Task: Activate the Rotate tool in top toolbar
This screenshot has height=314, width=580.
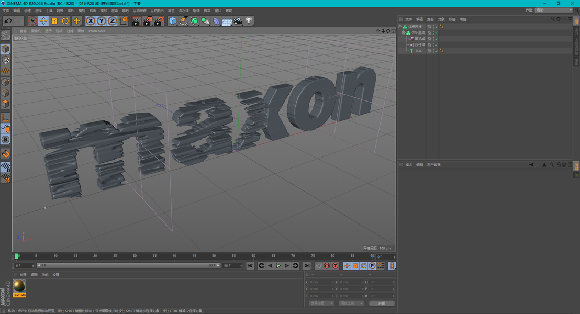Action: [x=65, y=21]
